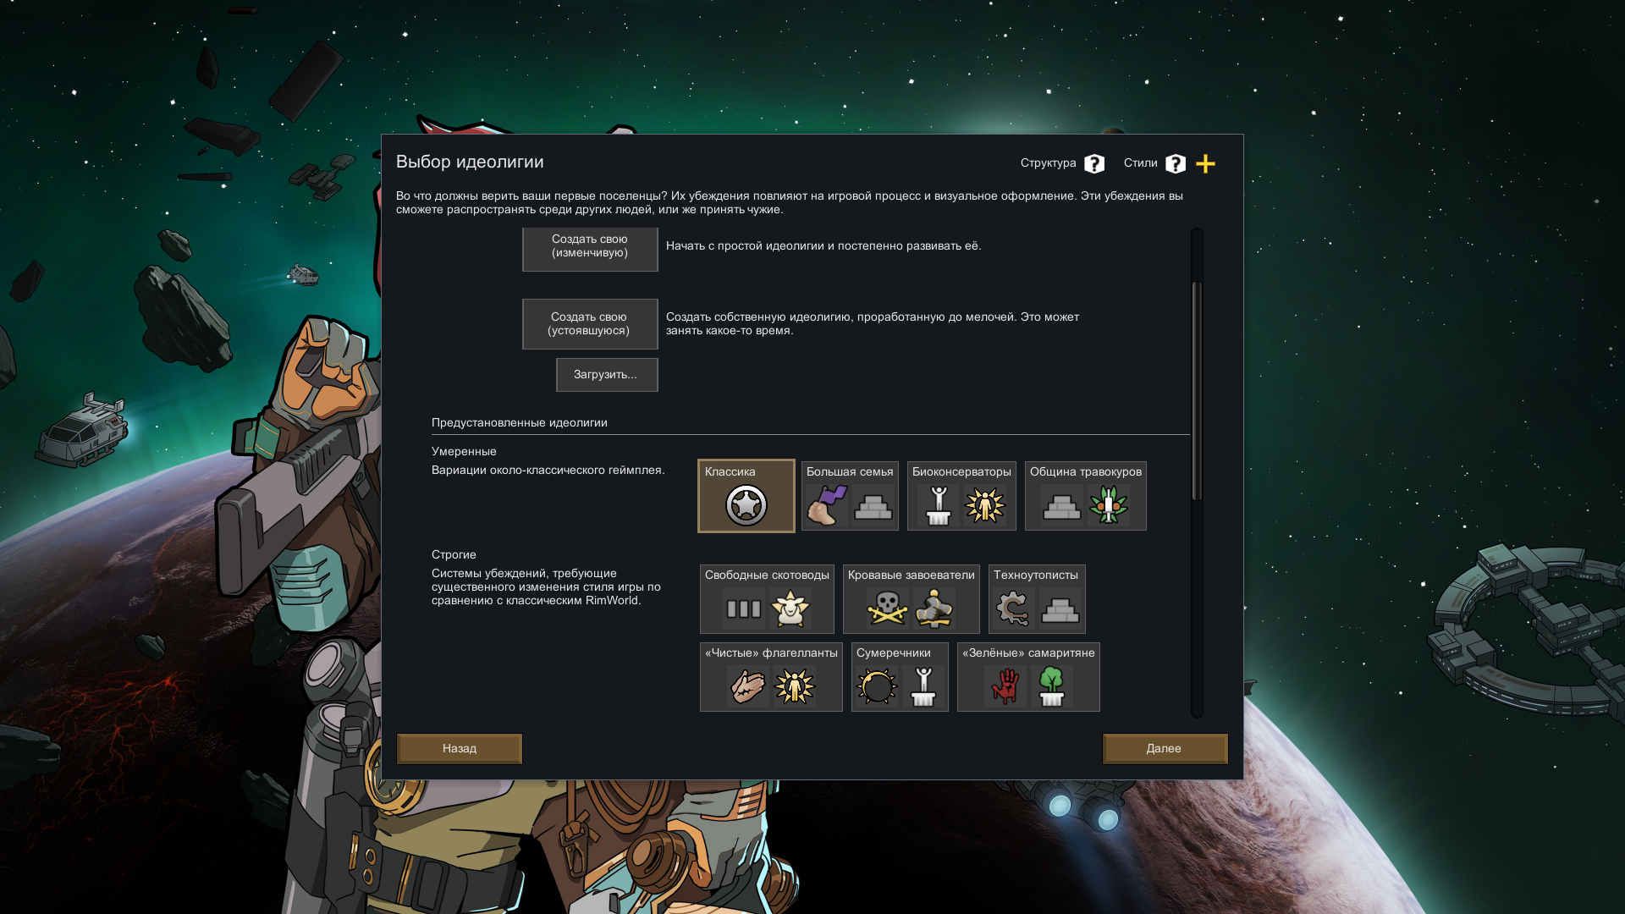Image resolution: width=1625 pixels, height=914 pixels.
Task: Click the figure-on-pedestal icon in Биоконсерваторы
Action: click(x=939, y=505)
